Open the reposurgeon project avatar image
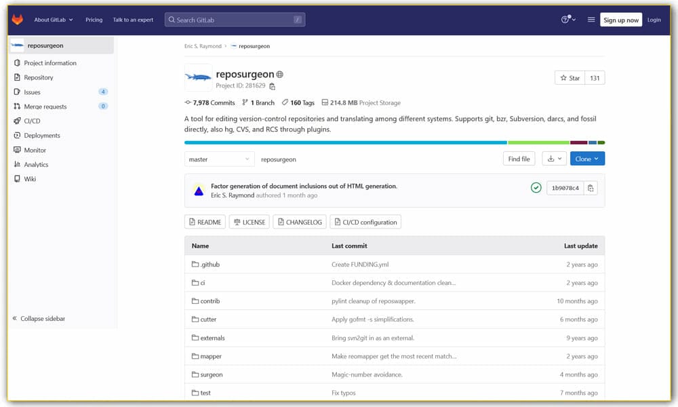The height and width of the screenshot is (407, 678). [198, 77]
